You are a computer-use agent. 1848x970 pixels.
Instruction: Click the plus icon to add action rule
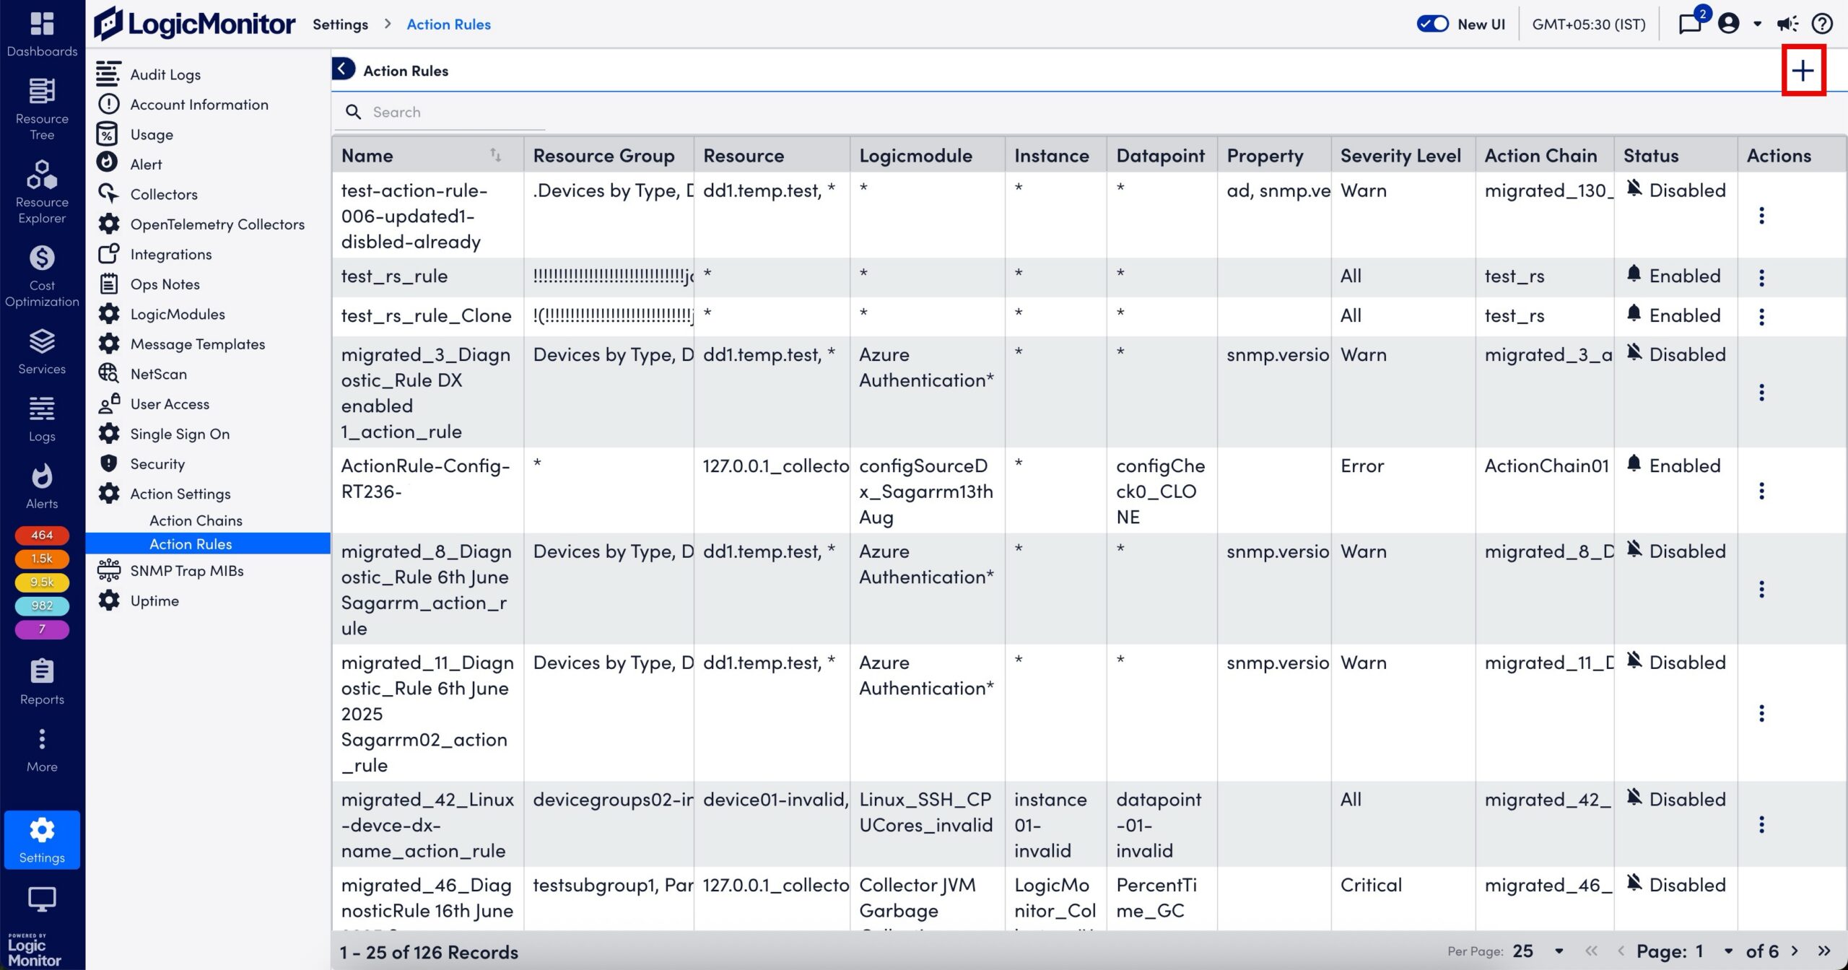coord(1803,71)
